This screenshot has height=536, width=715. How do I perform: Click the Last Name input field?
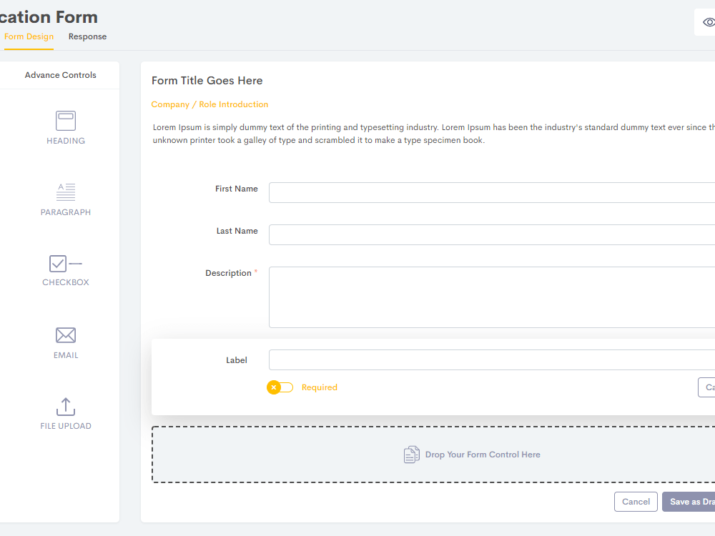[492, 234]
